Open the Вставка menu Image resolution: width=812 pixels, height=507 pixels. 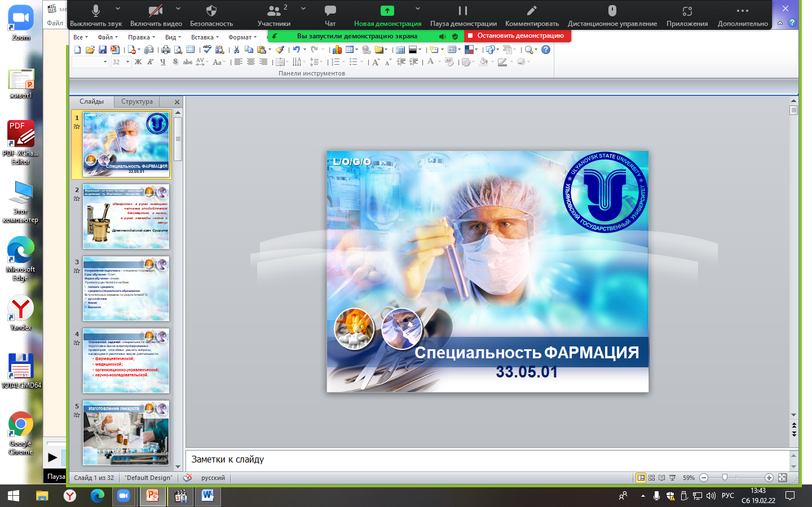pyautogui.click(x=205, y=37)
